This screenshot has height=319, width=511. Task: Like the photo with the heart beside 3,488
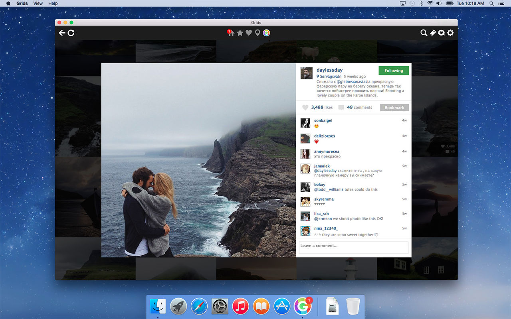coord(305,108)
